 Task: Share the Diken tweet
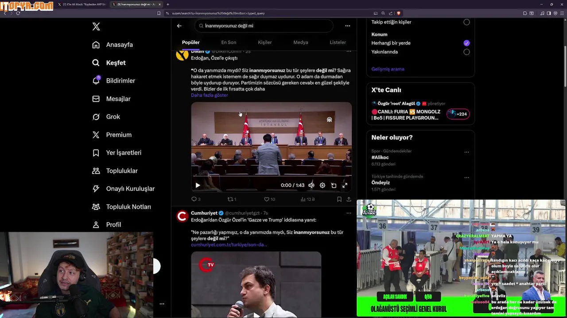click(x=349, y=199)
